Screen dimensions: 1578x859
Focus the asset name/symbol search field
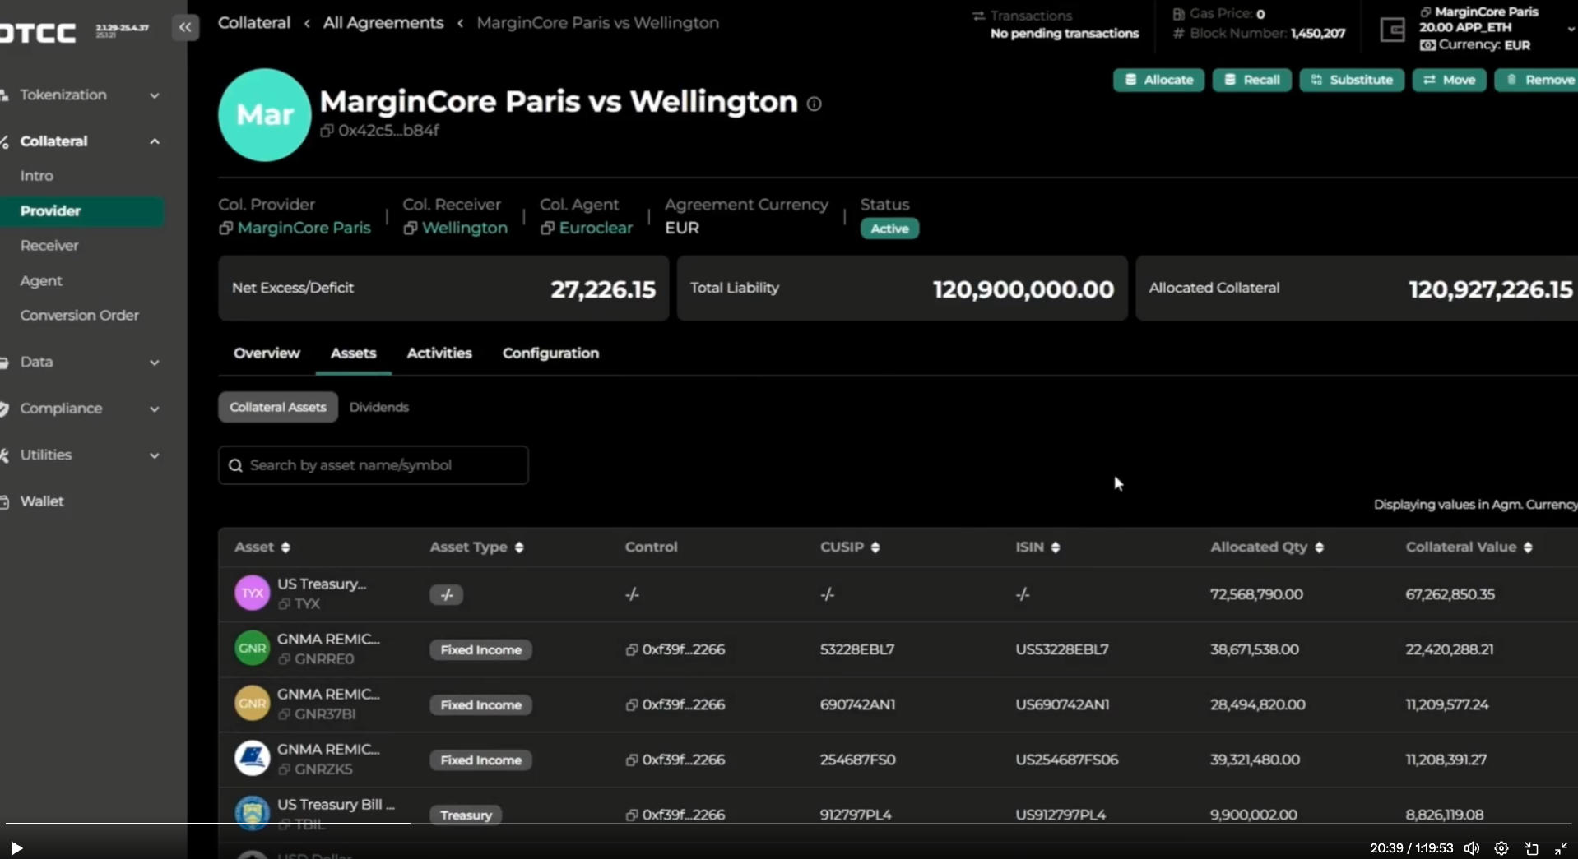[373, 465]
